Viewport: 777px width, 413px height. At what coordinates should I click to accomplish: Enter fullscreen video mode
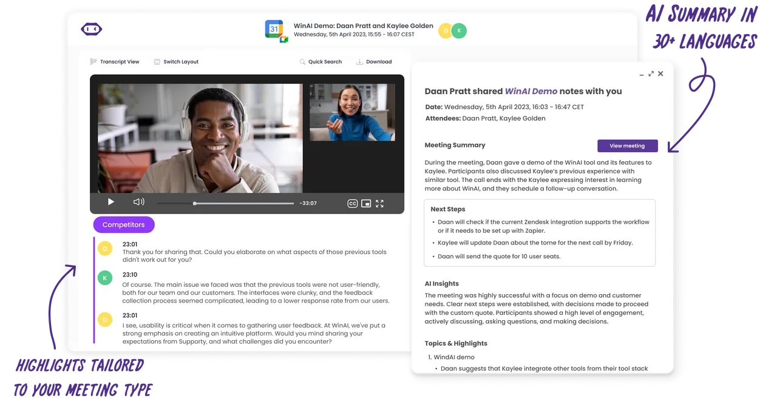pyautogui.click(x=380, y=203)
